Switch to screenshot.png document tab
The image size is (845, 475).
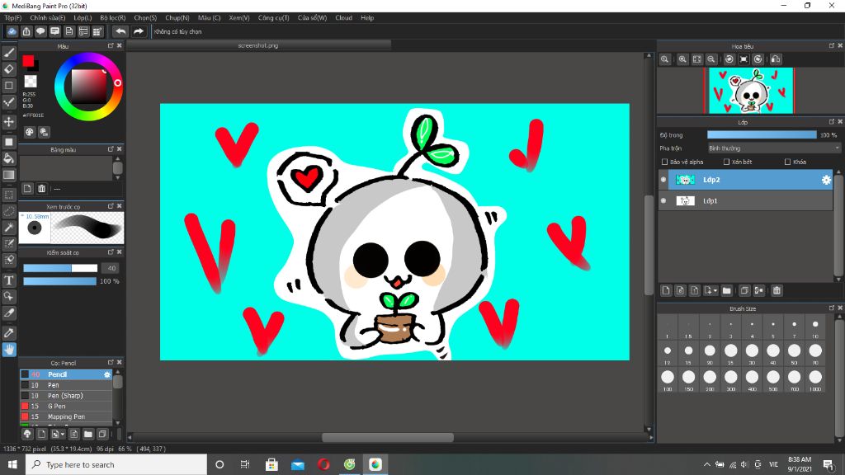[257, 46]
